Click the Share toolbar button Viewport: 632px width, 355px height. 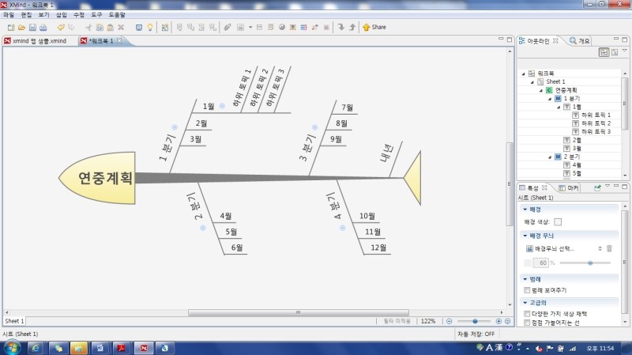tap(374, 27)
